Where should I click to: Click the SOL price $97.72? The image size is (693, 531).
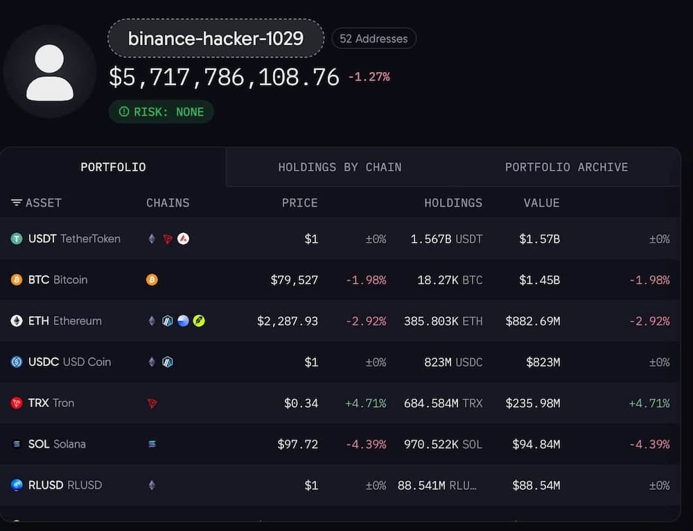coord(298,444)
